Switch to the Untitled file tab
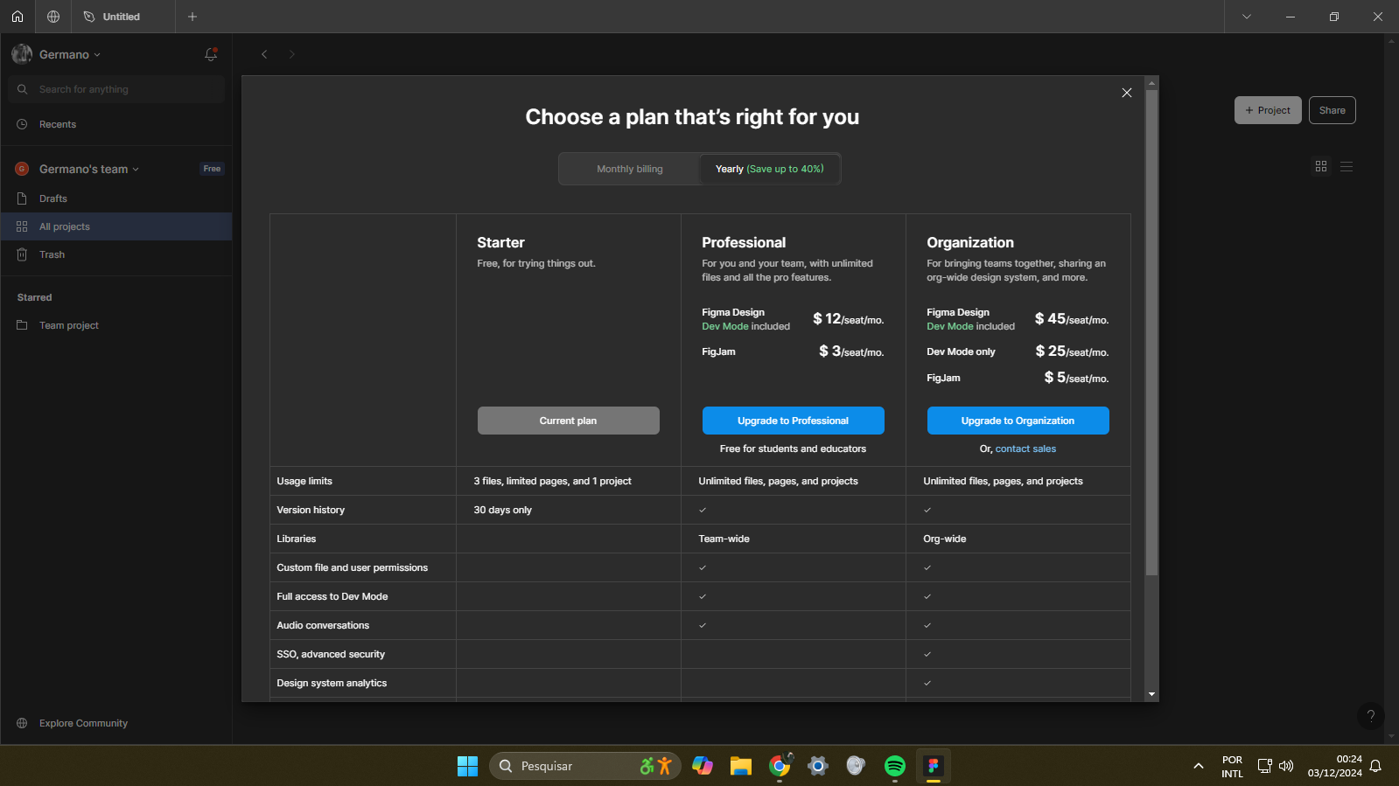The width and height of the screenshot is (1399, 786). tap(122, 17)
